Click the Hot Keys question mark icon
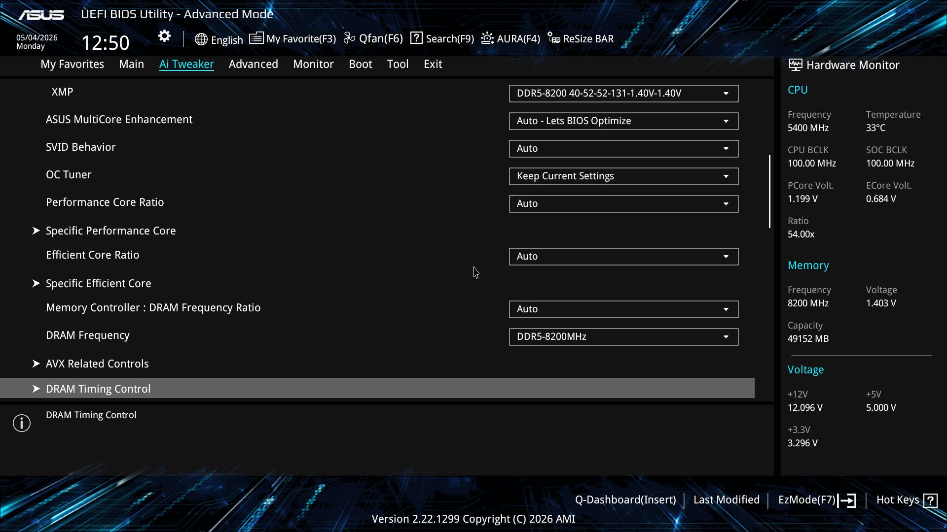 (930, 500)
